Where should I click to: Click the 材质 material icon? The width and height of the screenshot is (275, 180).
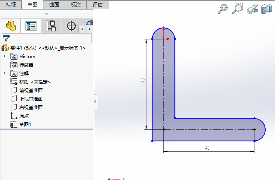[x=14, y=82]
